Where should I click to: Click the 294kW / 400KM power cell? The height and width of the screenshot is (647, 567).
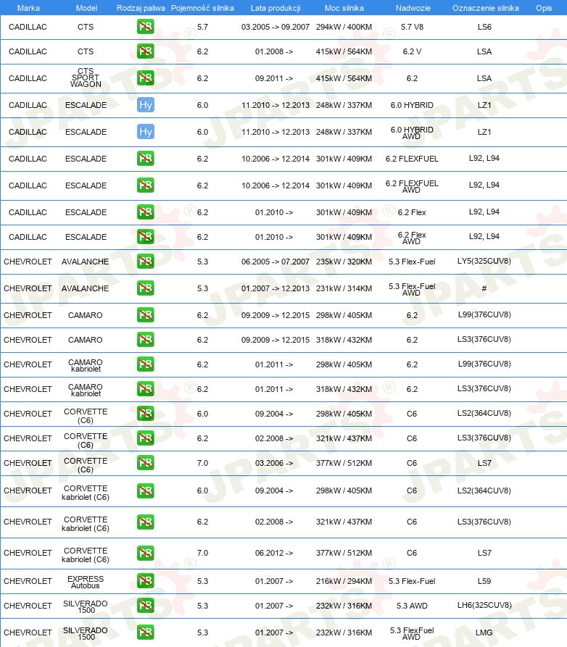[x=344, y=27]
